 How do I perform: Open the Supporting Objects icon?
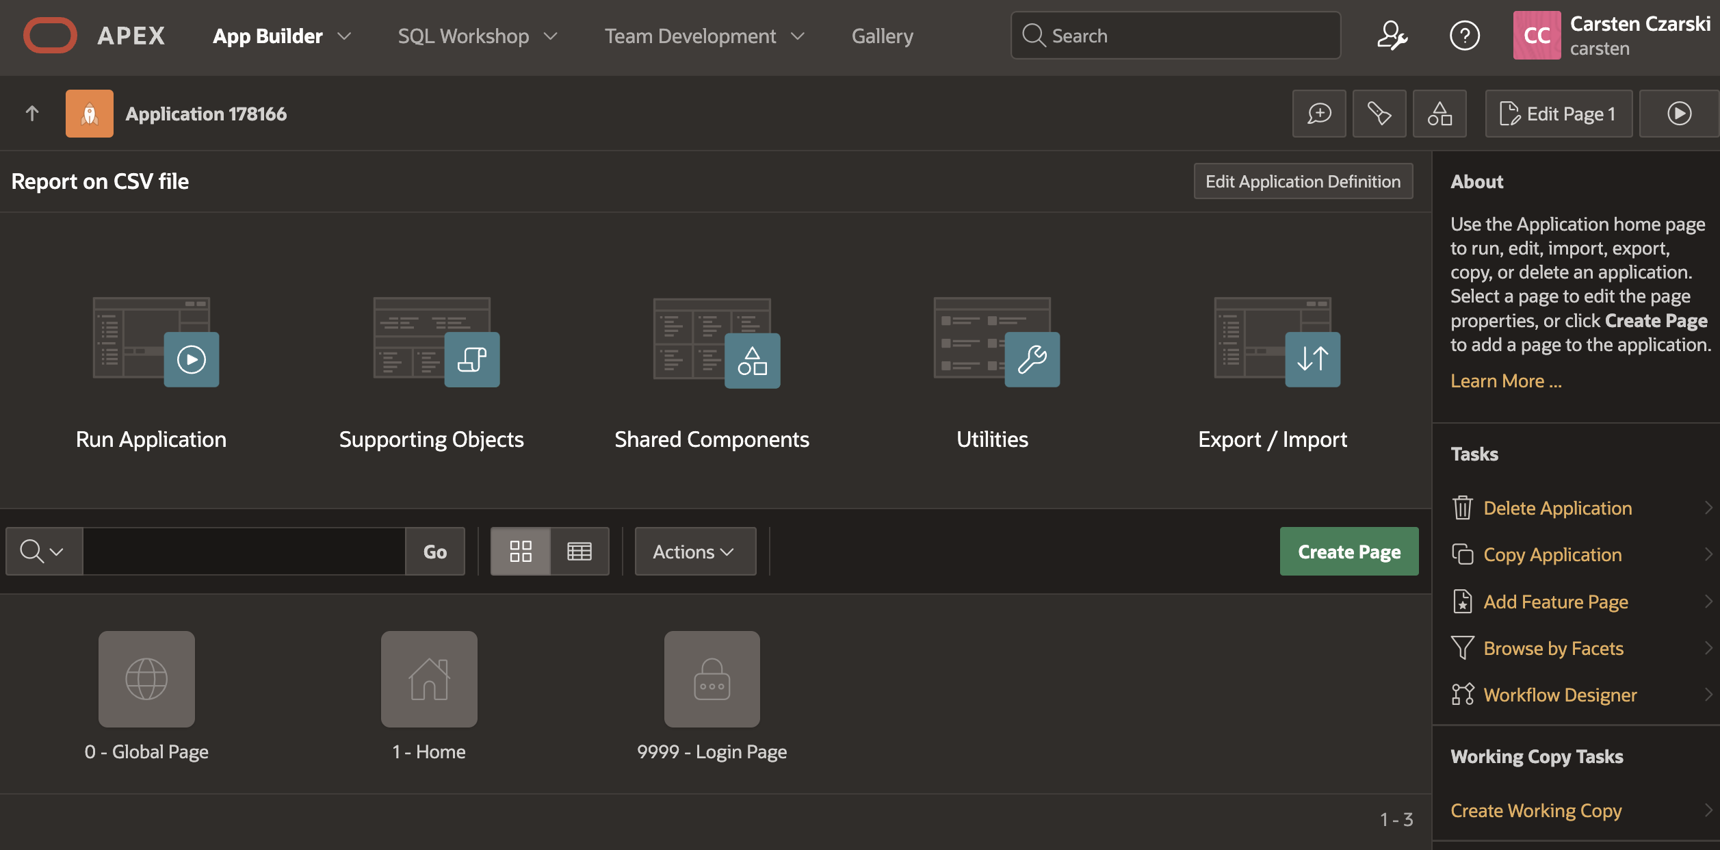click(x=471, y=359)
